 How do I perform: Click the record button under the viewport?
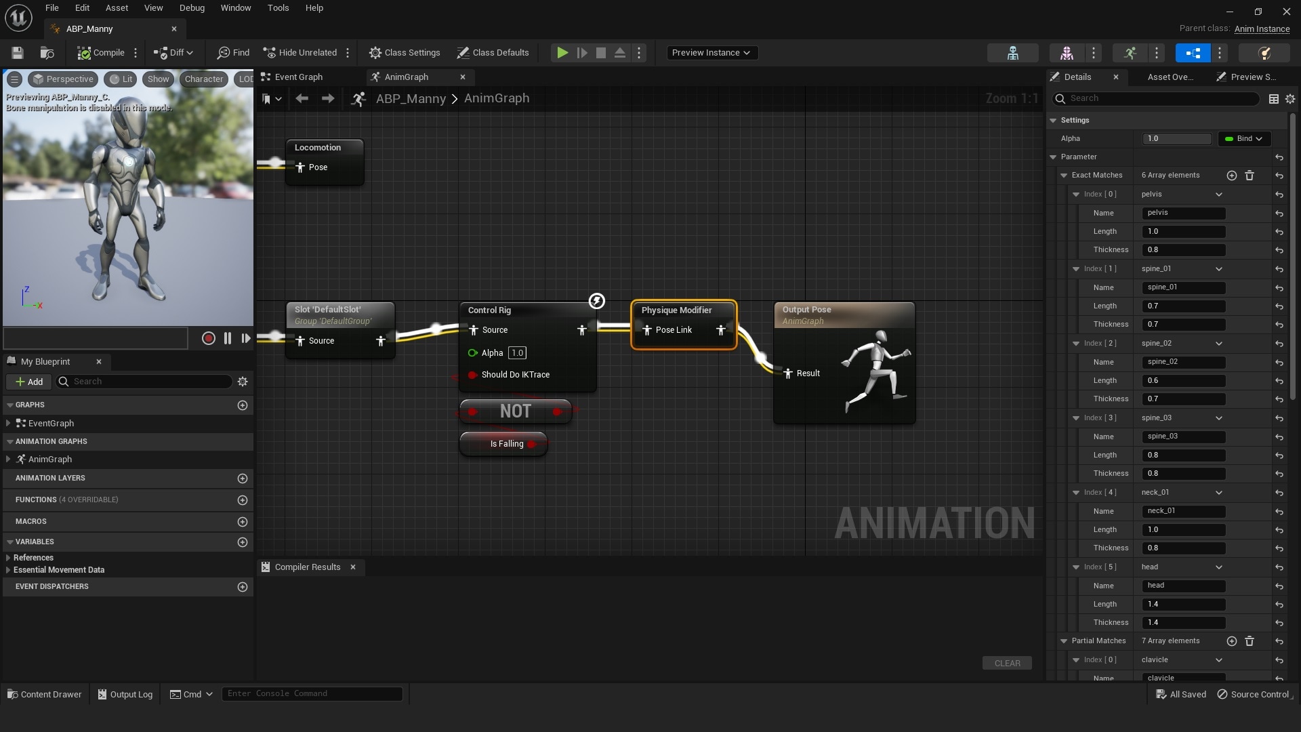(209, 338)
